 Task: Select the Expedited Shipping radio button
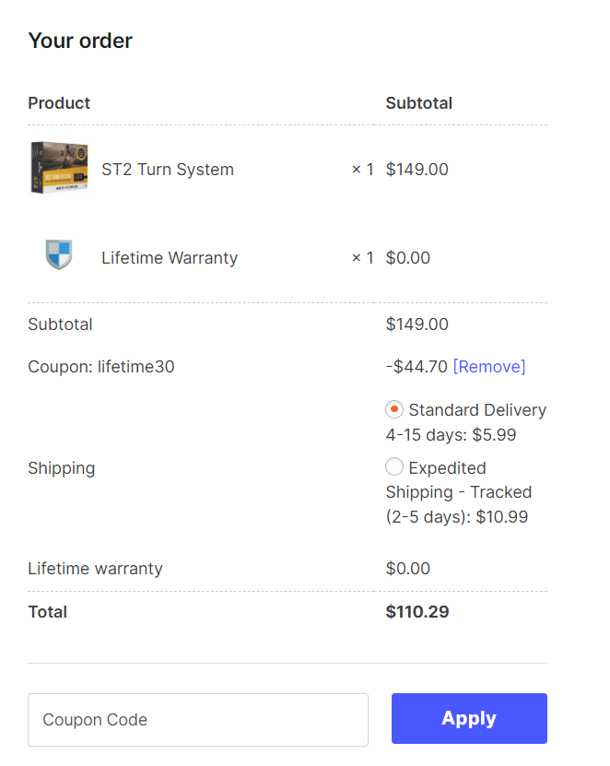(x=394, y=467)
